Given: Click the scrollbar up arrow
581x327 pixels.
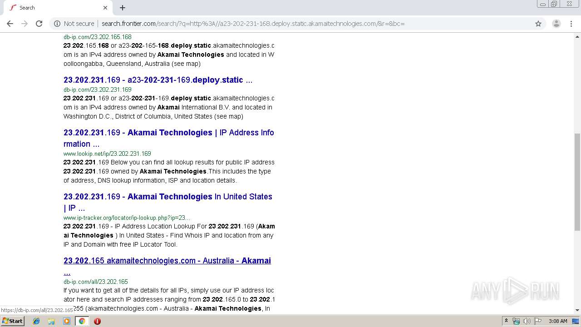Looking at the screenshot, I should [x=577, y=36].
